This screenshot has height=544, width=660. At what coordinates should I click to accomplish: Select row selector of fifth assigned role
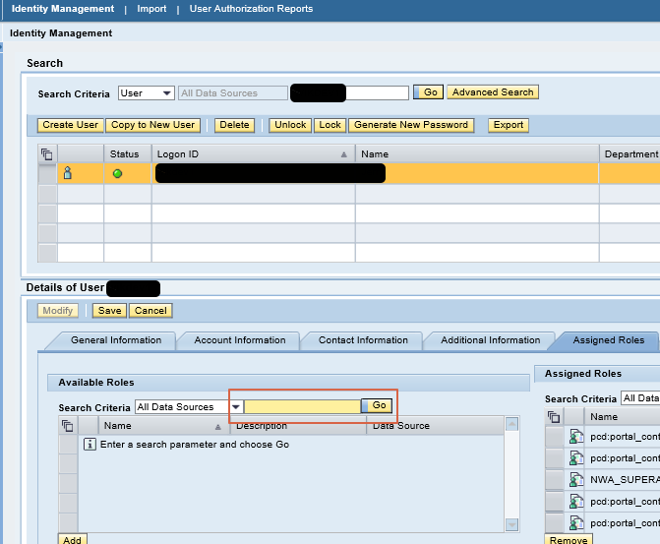(555, 522)
